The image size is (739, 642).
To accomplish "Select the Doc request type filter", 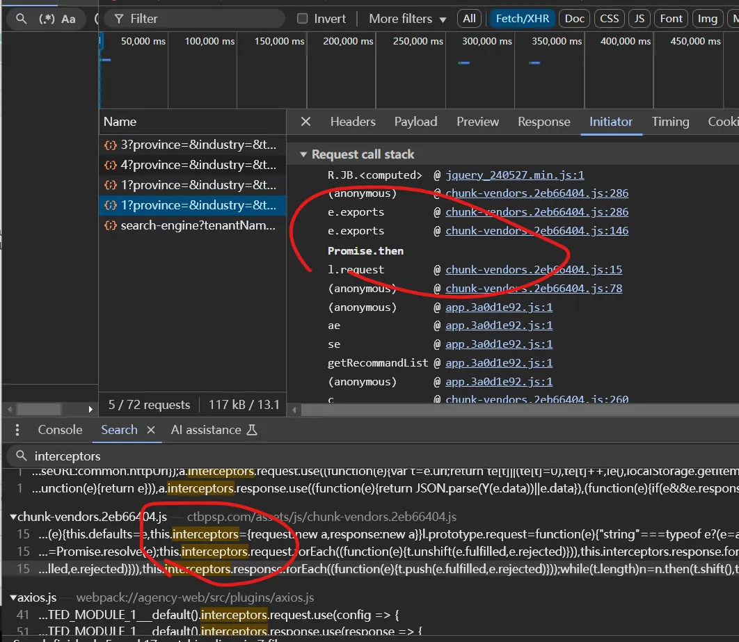I will 575,19.
